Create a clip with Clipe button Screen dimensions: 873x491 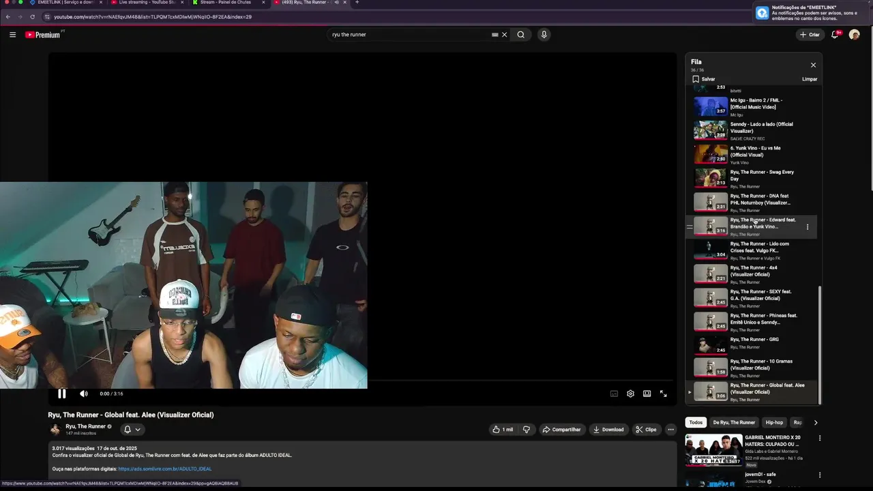[x=646, y=430]
